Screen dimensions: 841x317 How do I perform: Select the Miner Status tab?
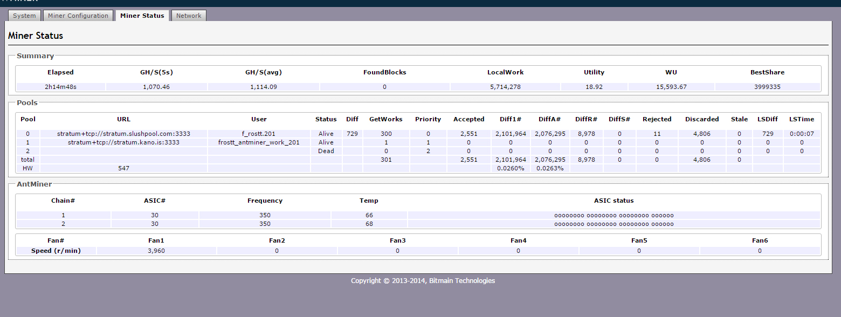pos(142,16)
